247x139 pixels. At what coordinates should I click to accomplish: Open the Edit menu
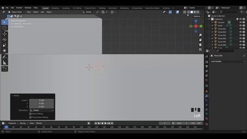tap(12, 8)
